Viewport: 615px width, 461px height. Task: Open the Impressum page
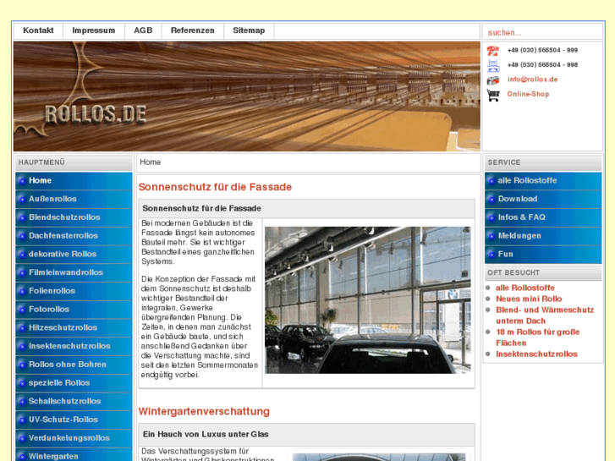[x=93, y=30]
